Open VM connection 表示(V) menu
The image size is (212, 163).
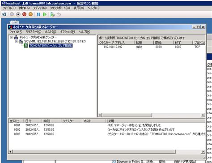click(79, 8)
